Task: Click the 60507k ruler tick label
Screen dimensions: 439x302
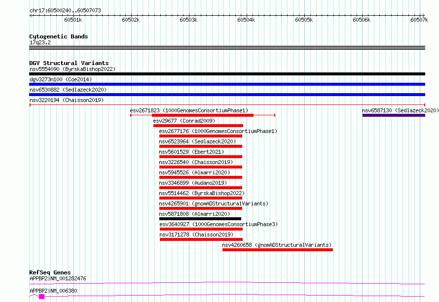Action: (419, 20)
